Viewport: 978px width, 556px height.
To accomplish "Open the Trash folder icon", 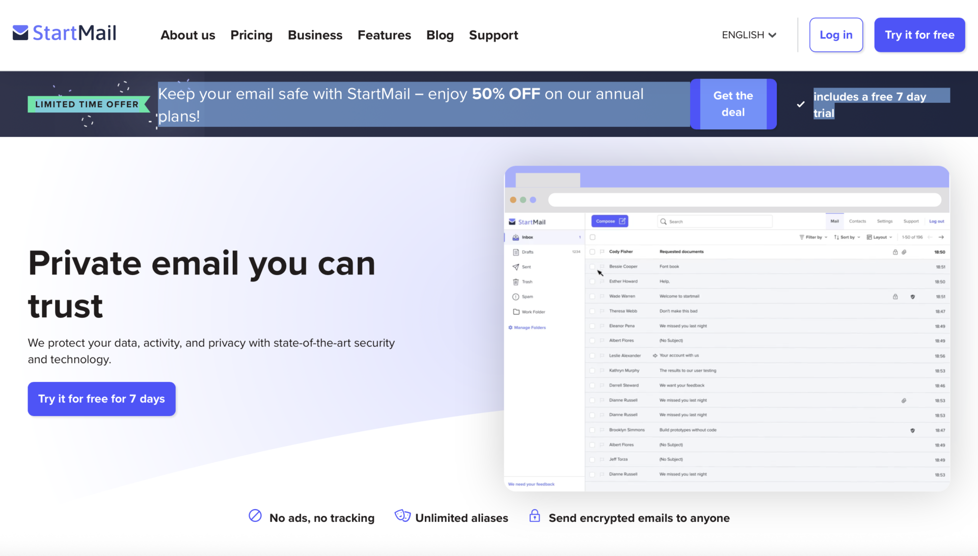I will click(515, 282).
